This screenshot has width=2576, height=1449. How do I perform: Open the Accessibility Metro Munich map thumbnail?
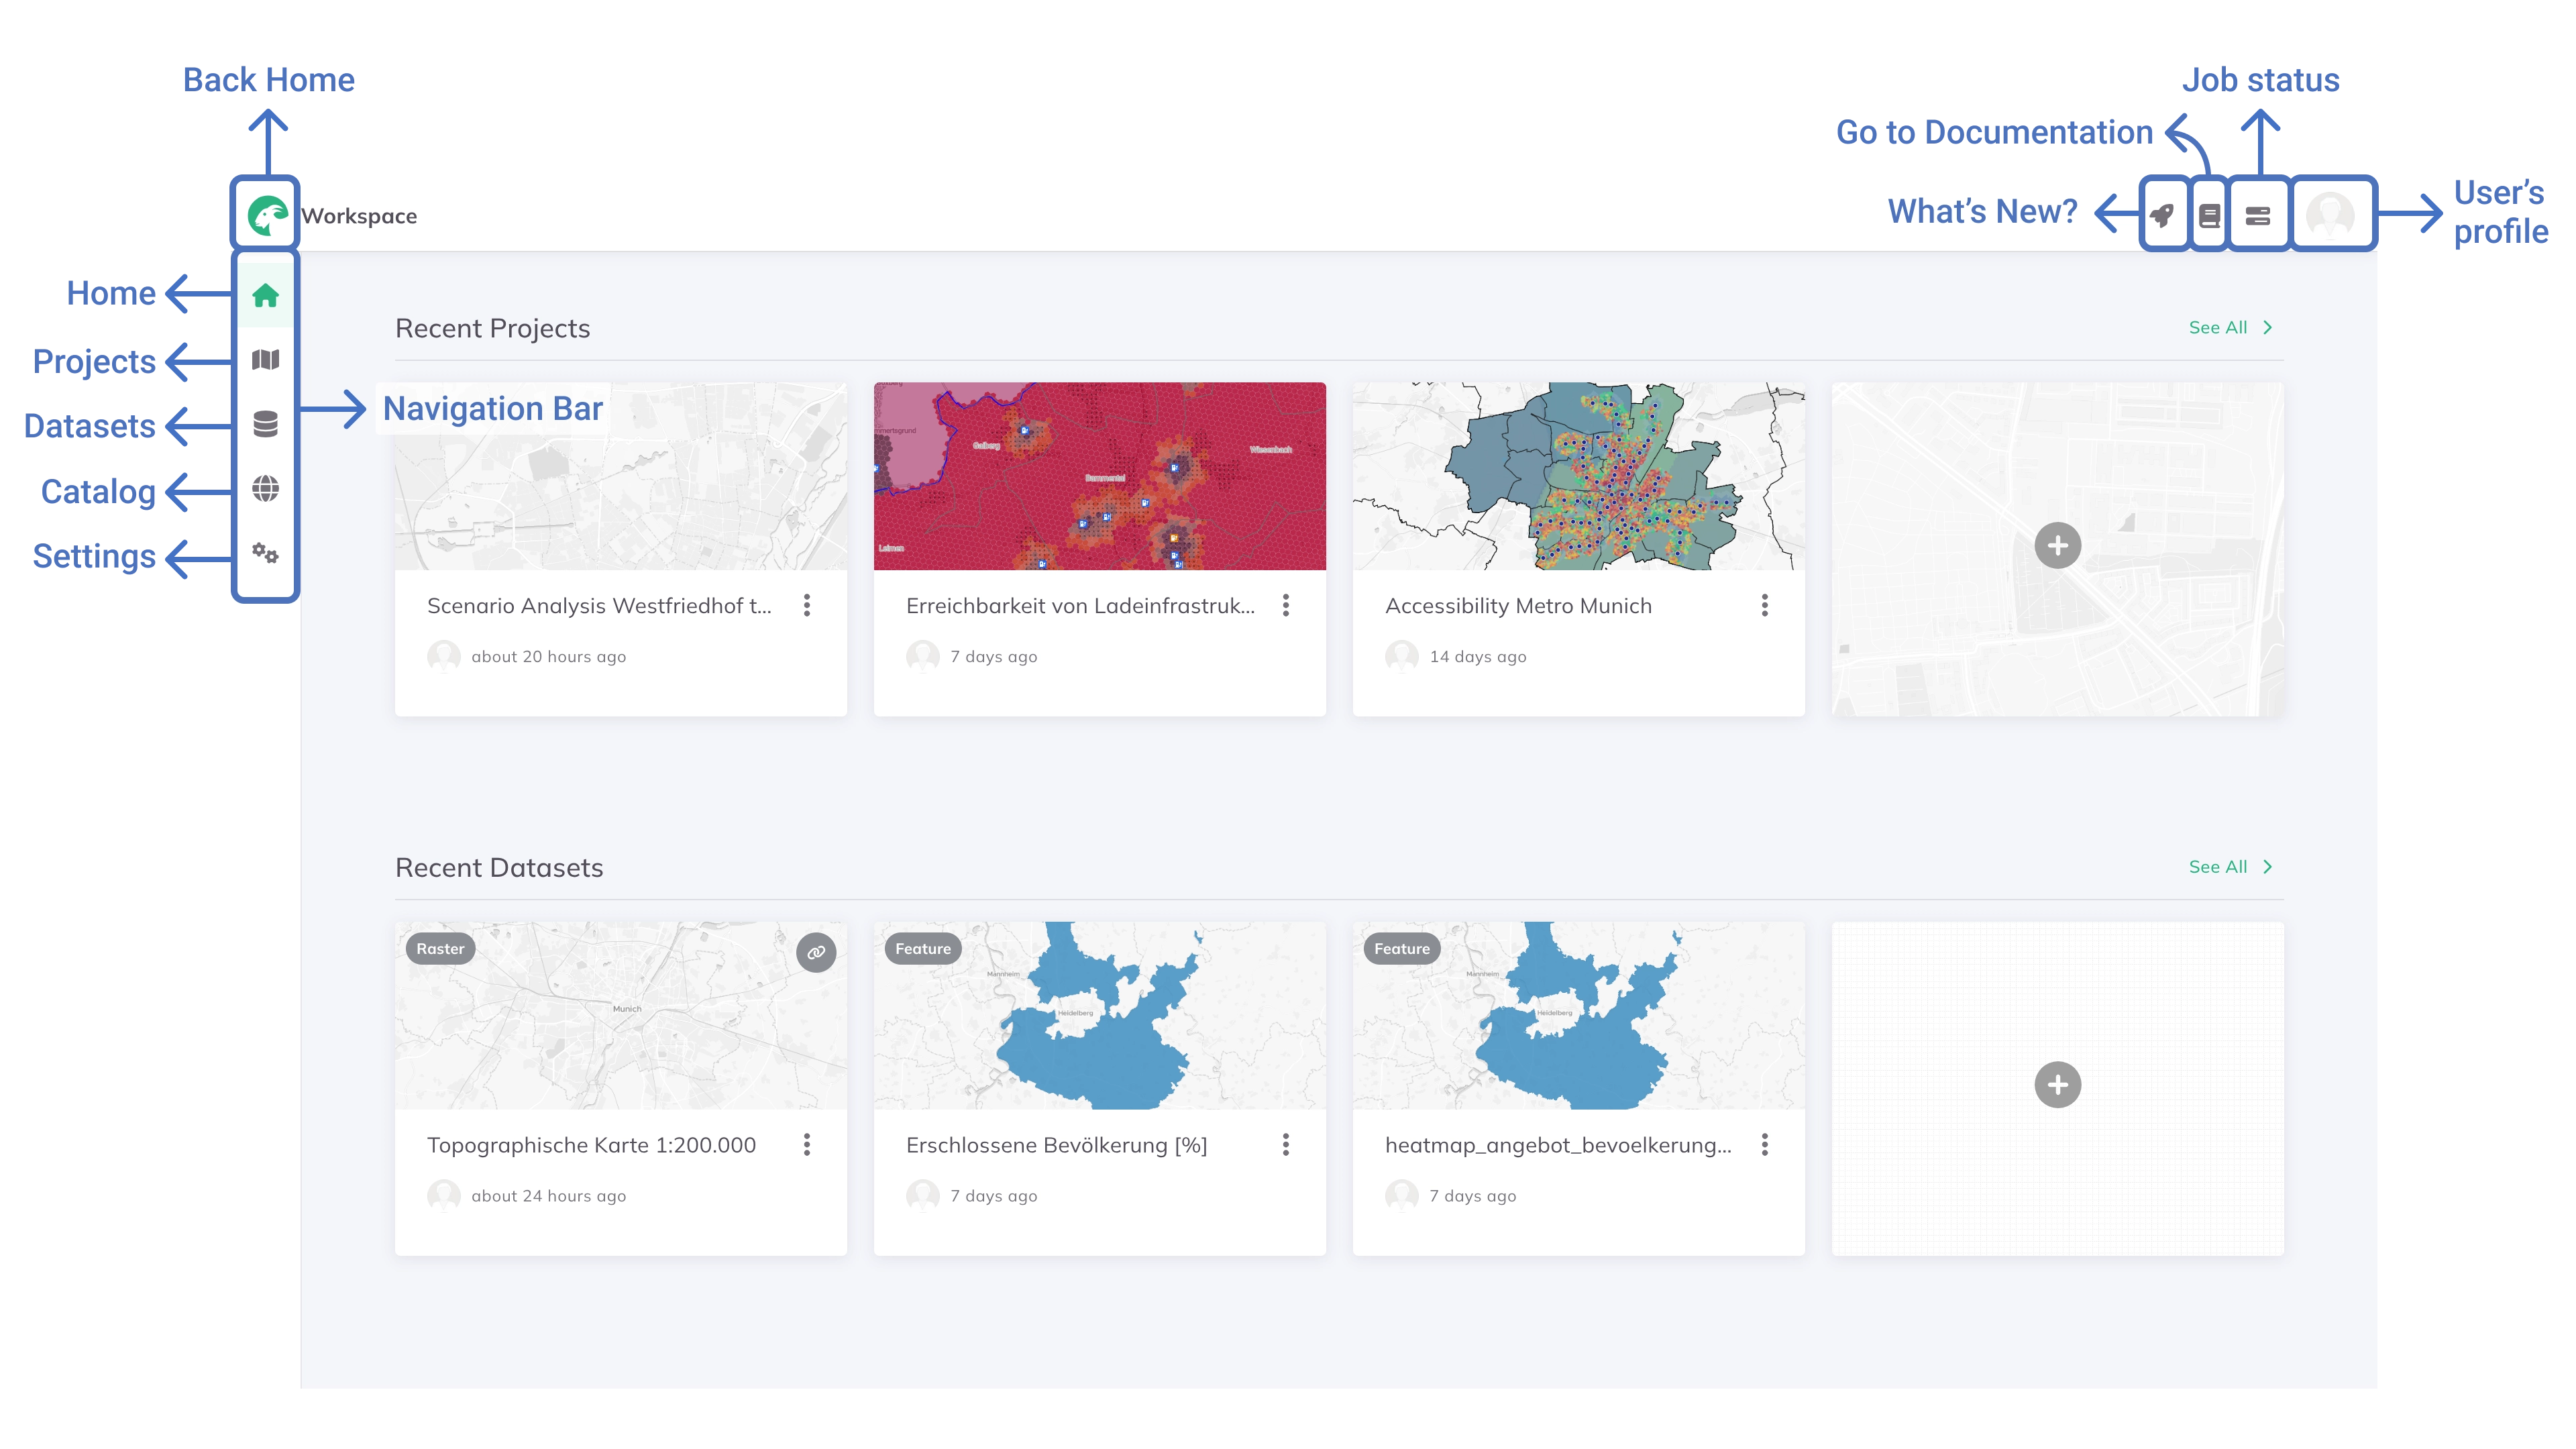(1579, 476)
